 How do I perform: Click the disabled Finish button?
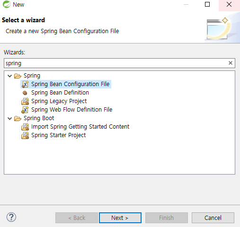167,218
